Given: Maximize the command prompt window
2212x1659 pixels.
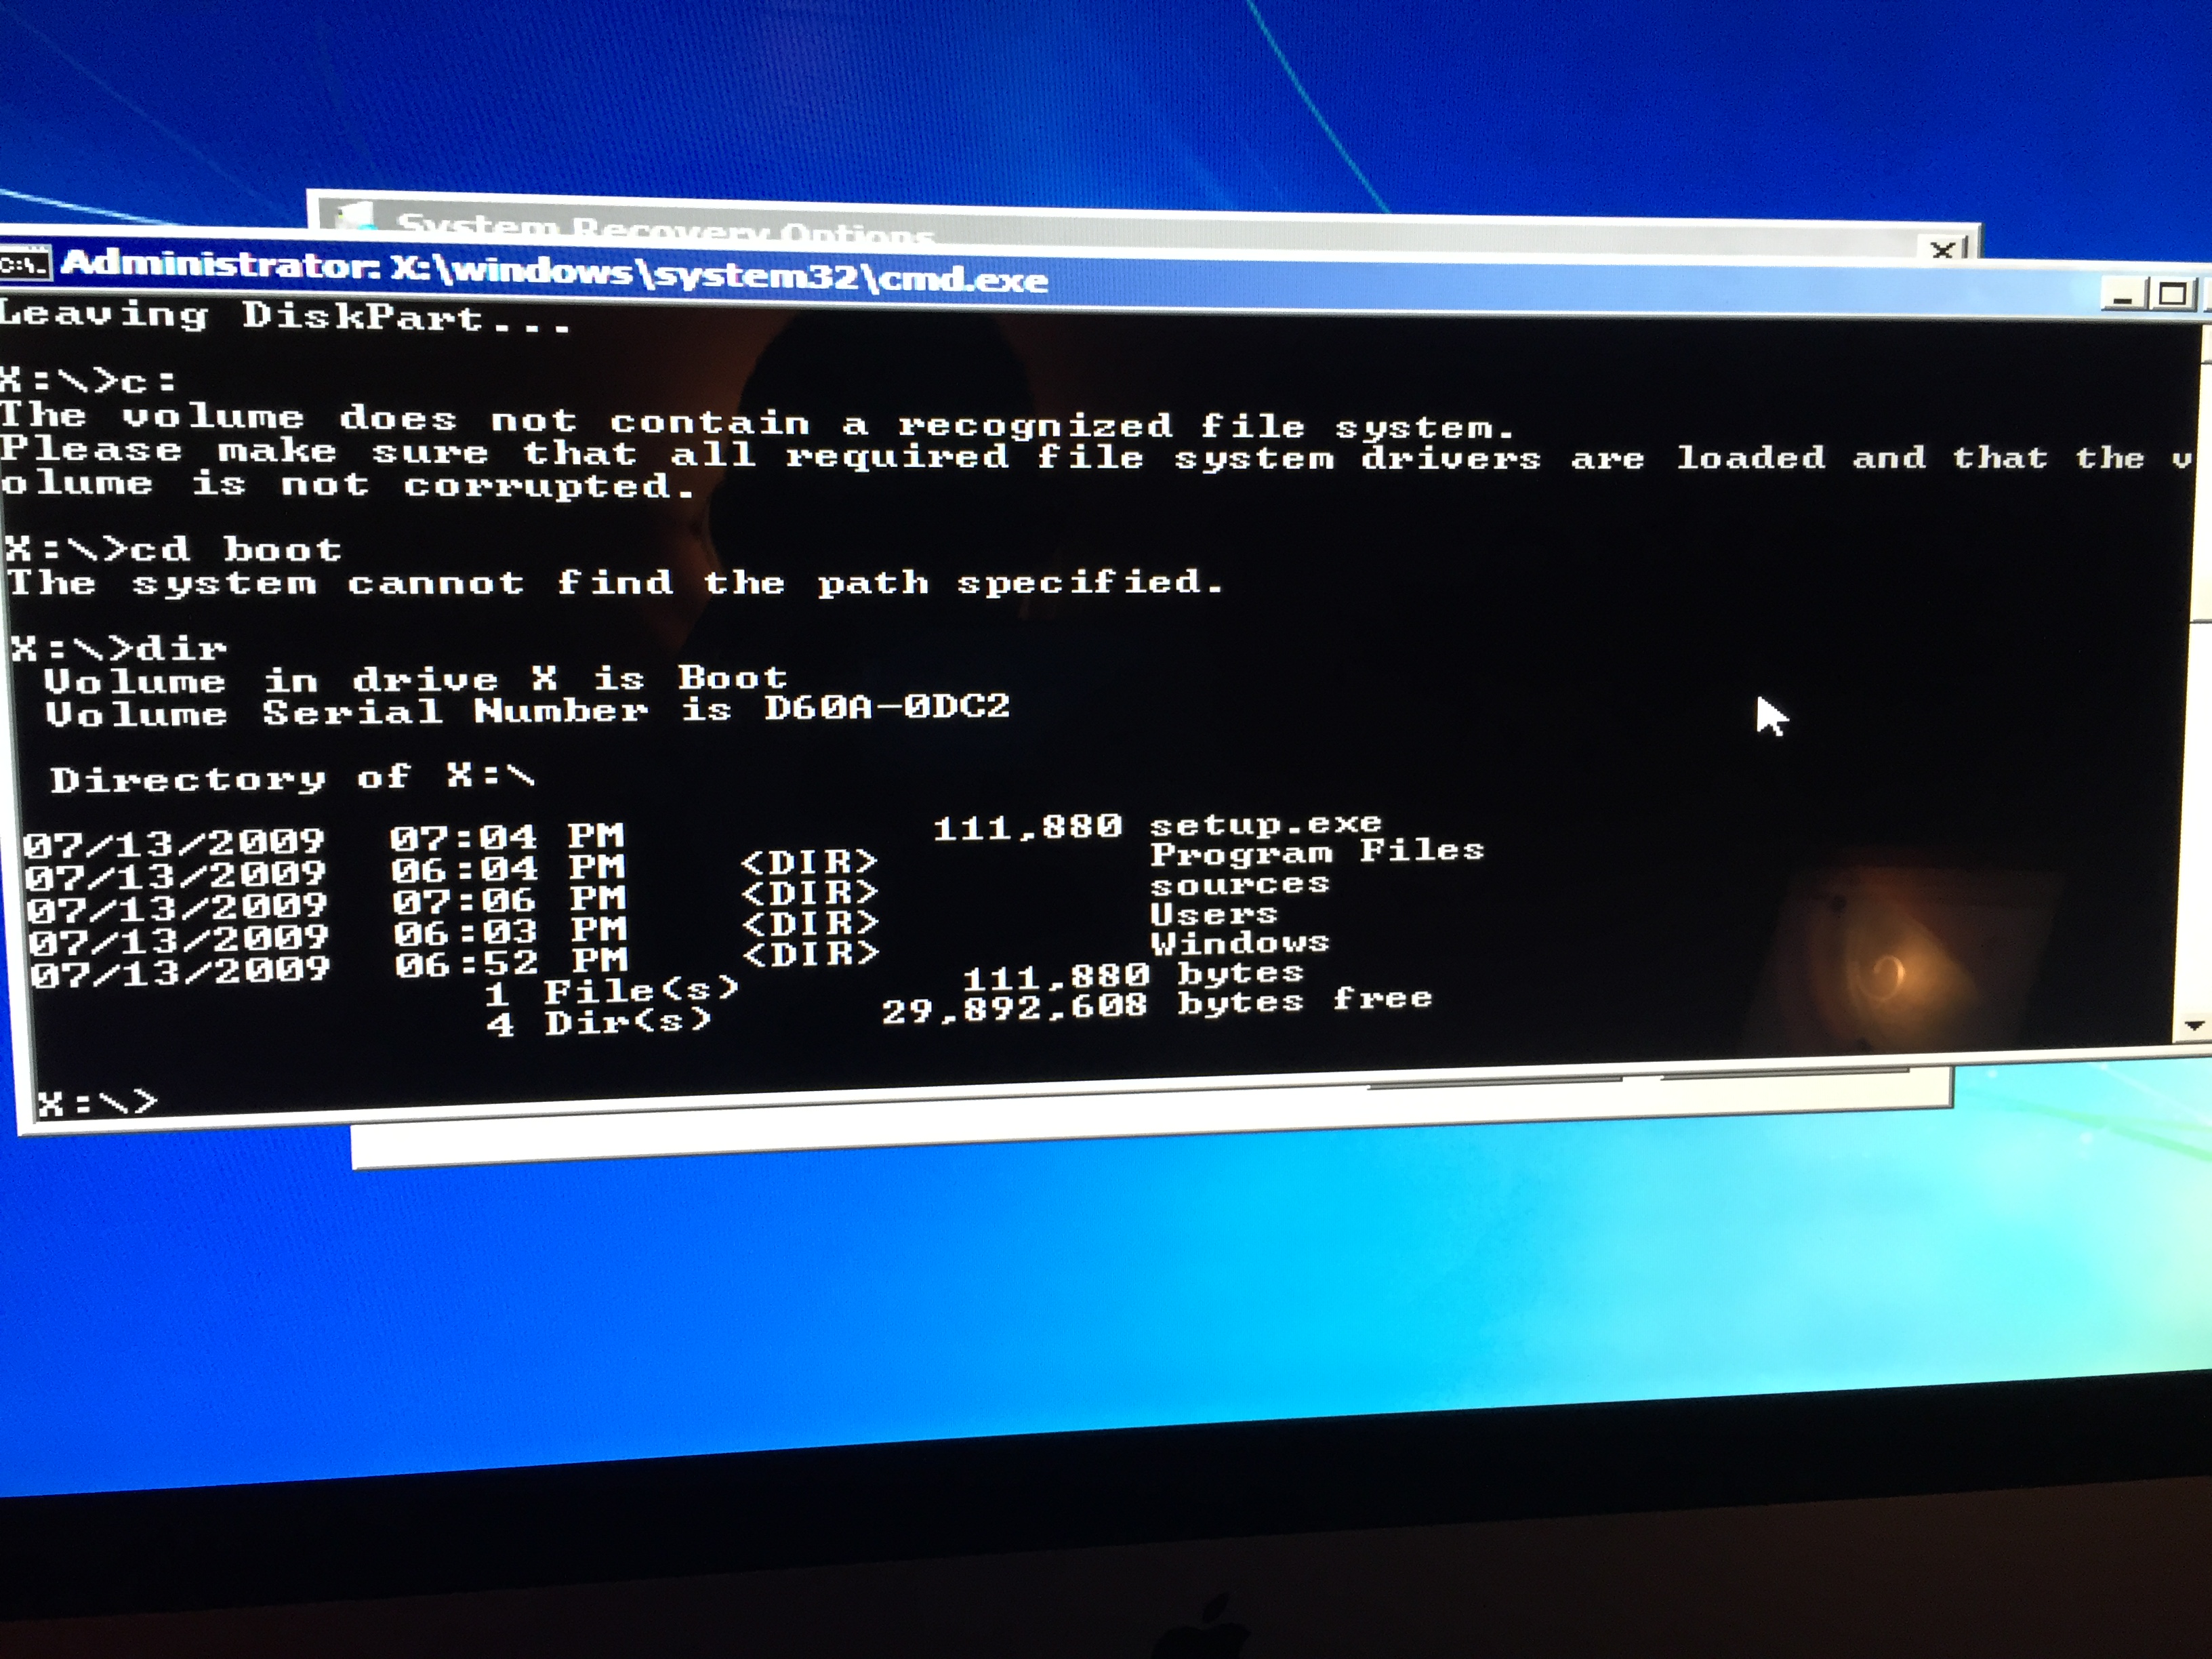Looking at the screenshot, I should point(2173,295).
